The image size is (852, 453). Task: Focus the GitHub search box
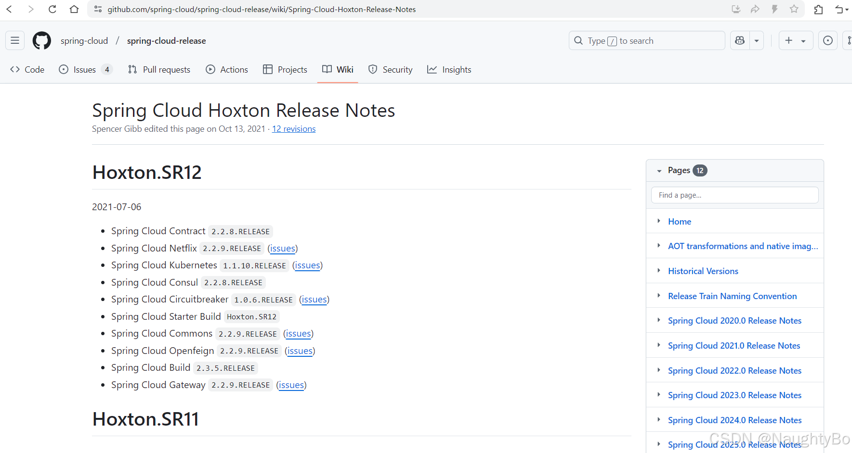[x=647, y=40]
